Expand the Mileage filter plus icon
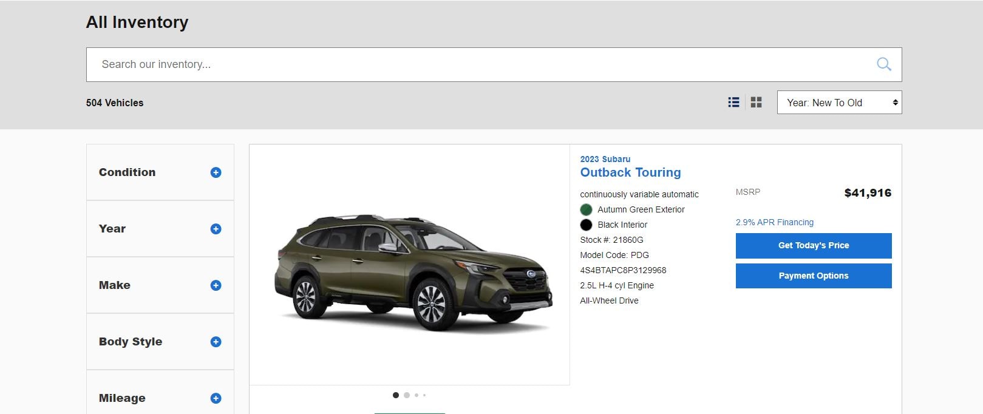The height and width of the screenshot is (414, 983). pyautogui.click(x=216, y=398)
